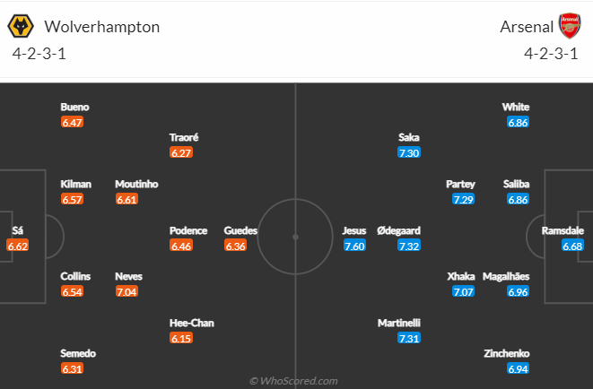
Task: Click player name Guedes
Action: (x=240, y=230)
